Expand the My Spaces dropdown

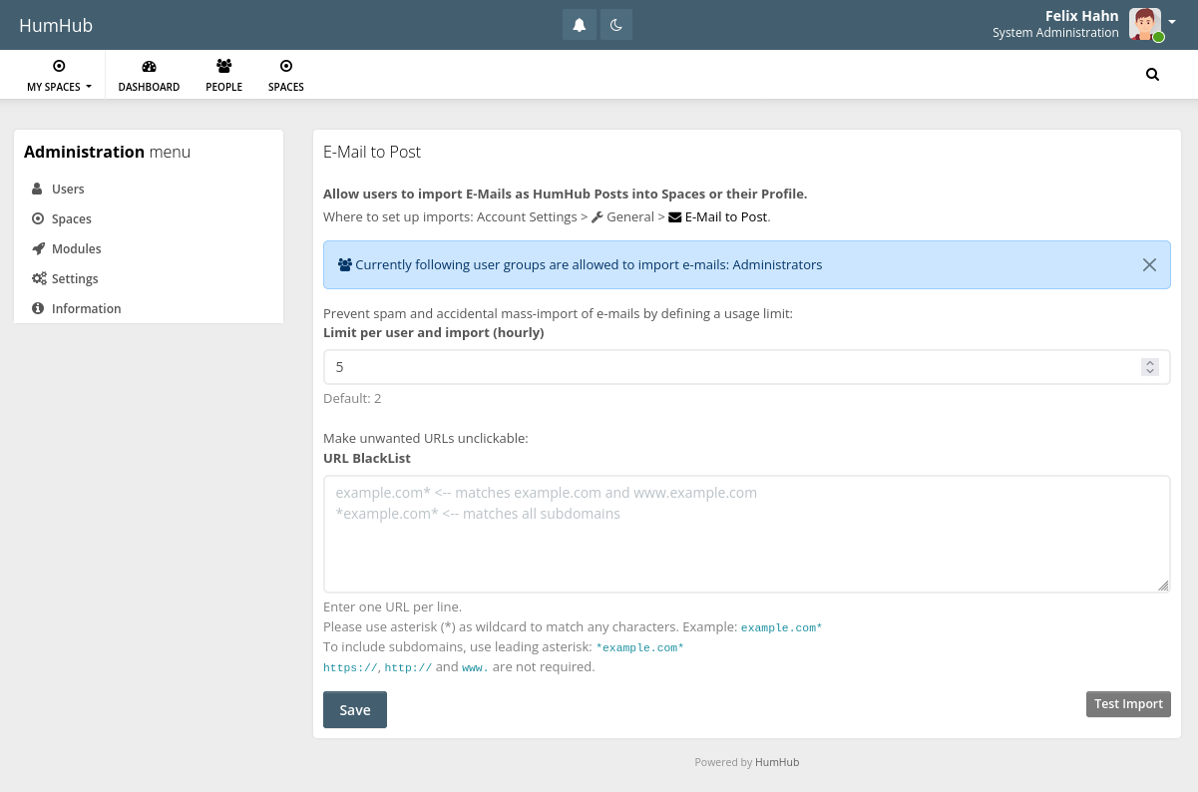click(x=59, y=75)
